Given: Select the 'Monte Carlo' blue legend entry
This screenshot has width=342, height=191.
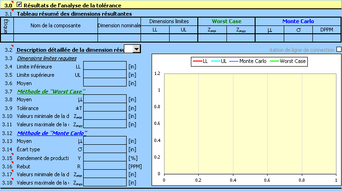Looking at the screenshot, I should [x=248, y=61].
